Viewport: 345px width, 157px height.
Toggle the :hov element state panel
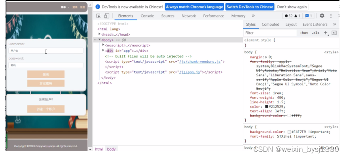304,33
